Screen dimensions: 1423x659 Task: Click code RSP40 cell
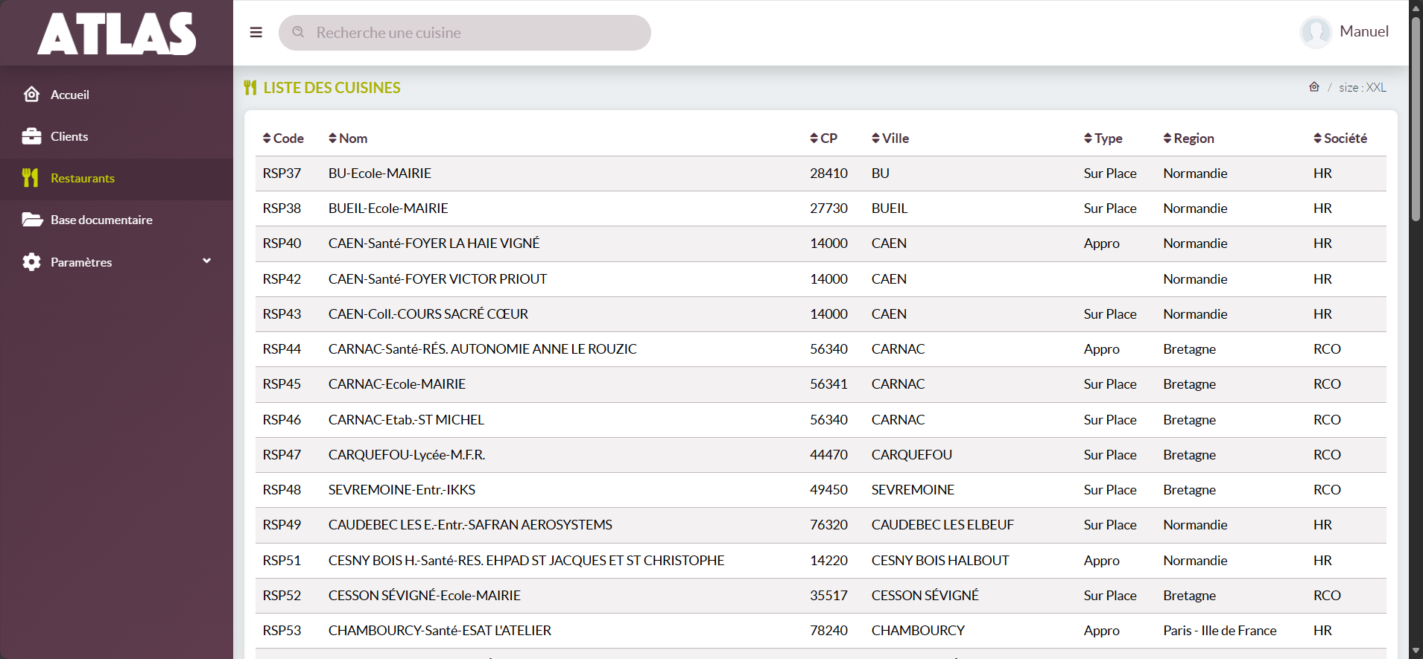[282, 243]
